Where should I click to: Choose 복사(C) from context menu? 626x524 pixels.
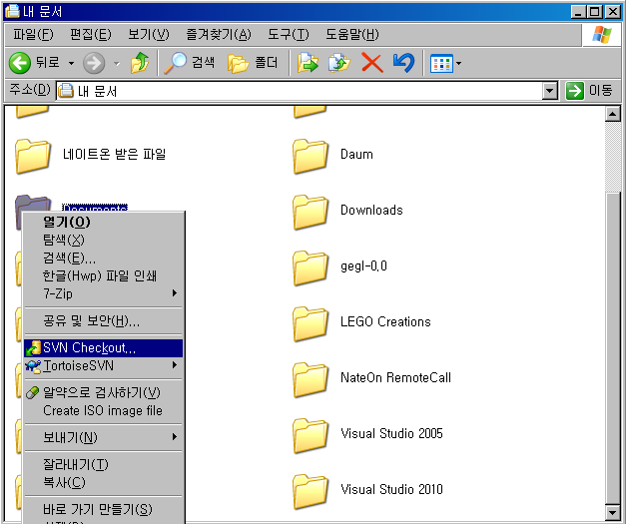(104, 482)
